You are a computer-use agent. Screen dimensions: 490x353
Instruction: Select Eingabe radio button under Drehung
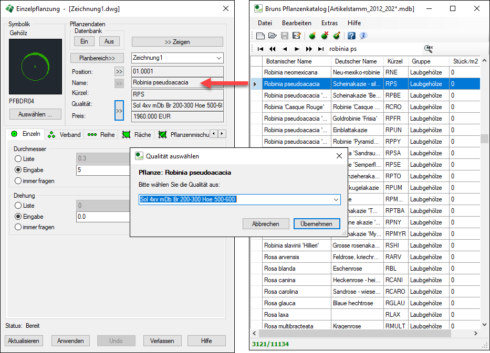coord(18,217)
